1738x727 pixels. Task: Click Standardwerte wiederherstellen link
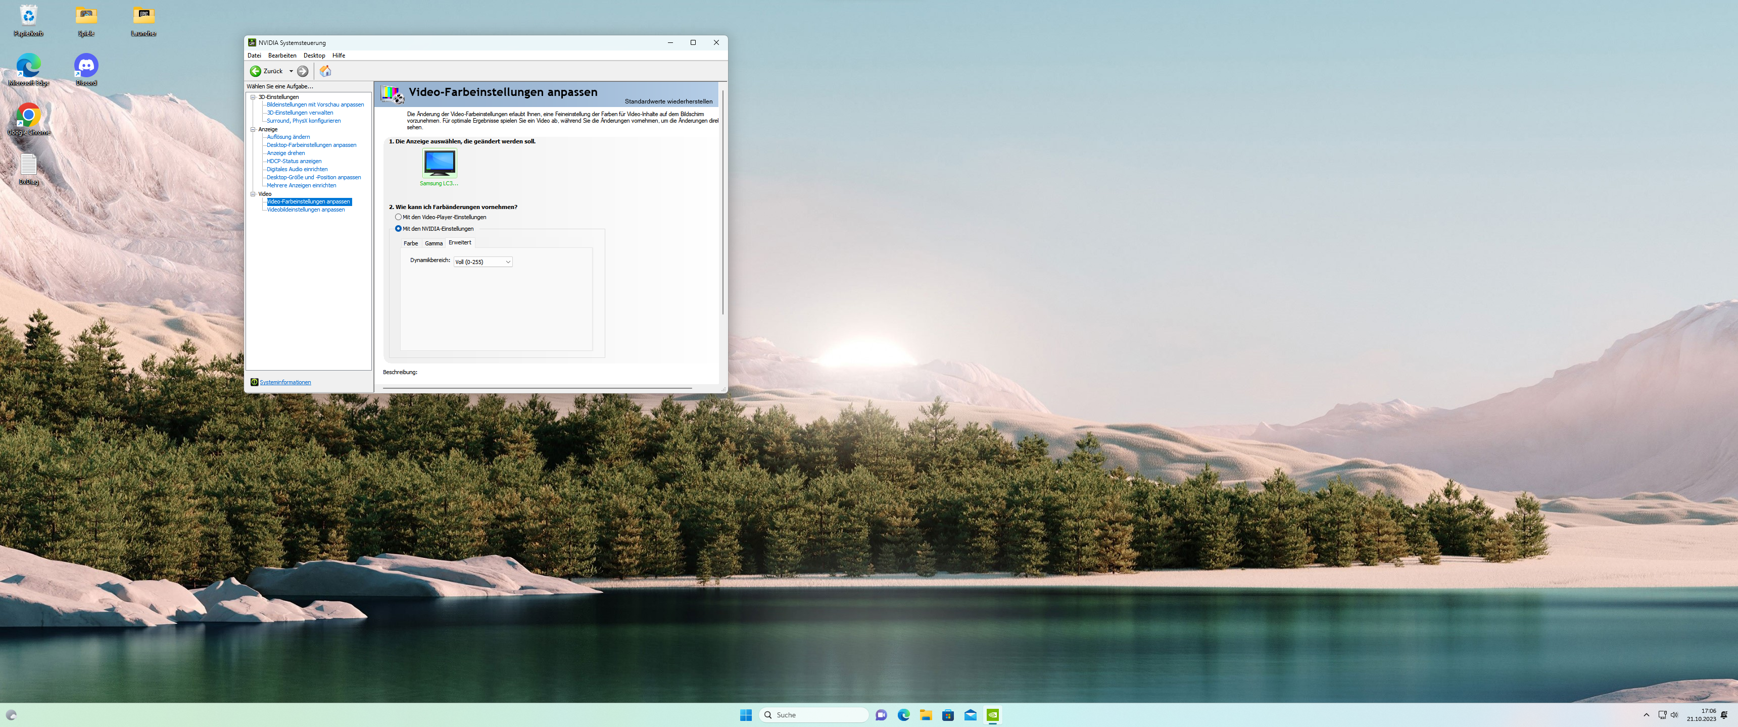[x=668, y=102]
